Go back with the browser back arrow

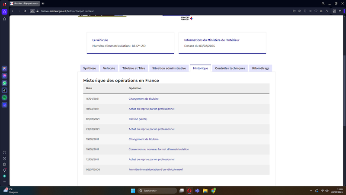(13, 11)
